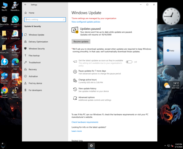183x149 pixels.
Task: Click the Advanced options icon
Action: pyautogui.click(x=75, y=98)
